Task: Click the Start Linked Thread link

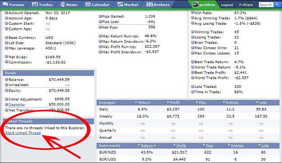Action: click(x=23, y=133)
